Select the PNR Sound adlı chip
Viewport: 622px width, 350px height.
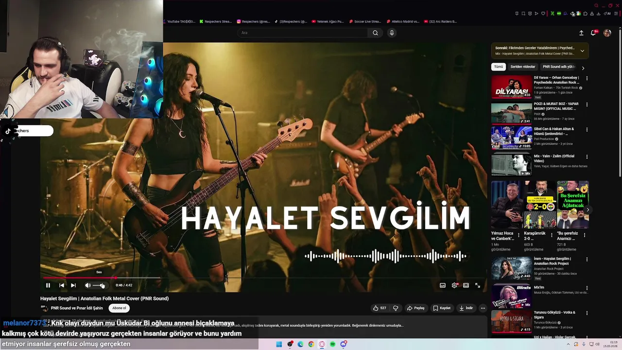coord(558,67)
